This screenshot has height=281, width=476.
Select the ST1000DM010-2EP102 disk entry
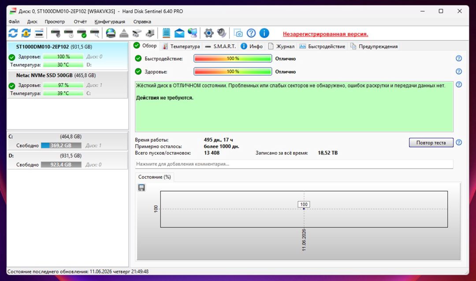(x=67, y=56)
